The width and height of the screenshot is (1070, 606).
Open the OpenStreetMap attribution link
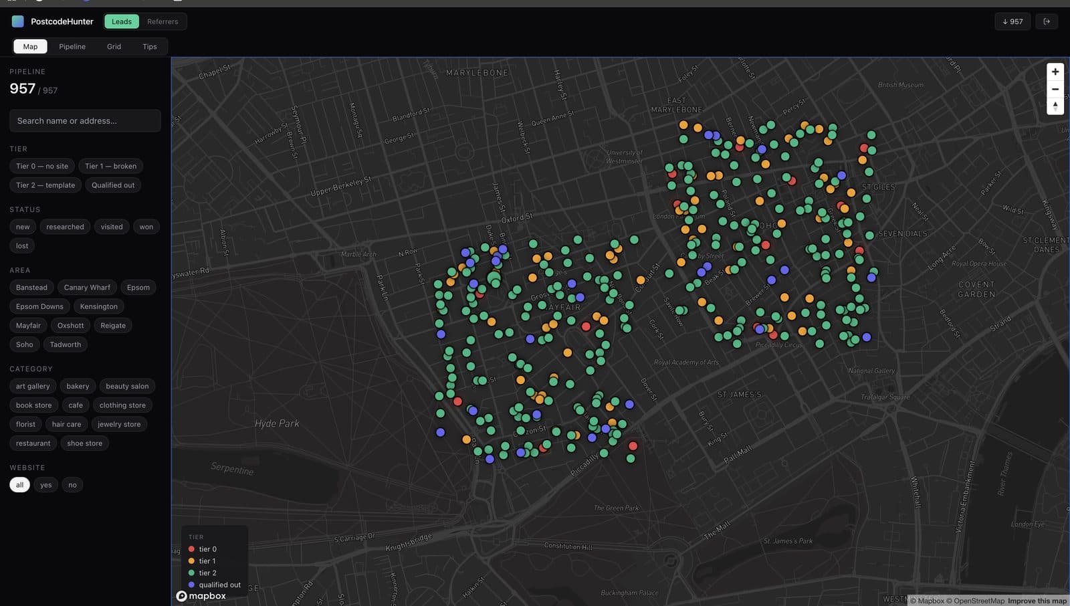point(975,601)
